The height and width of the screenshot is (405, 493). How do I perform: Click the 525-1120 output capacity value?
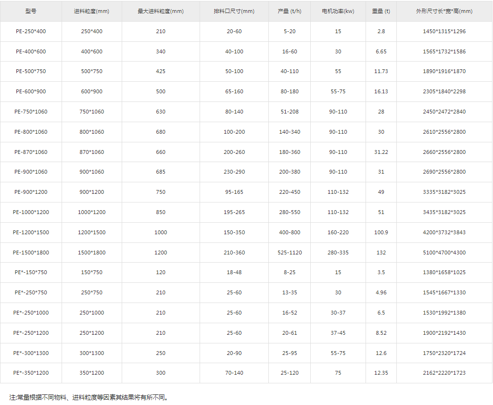point(290,253)
